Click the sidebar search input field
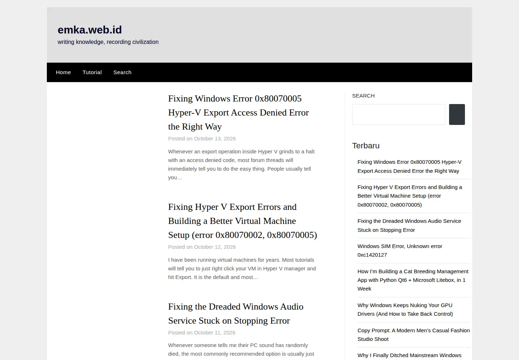This screenshot has height=360, width=519. coord(399,114)
